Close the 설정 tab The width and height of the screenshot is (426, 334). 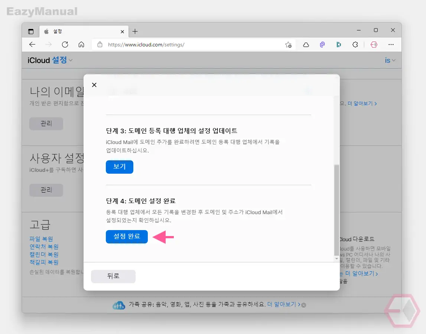(x=122, y=32)
